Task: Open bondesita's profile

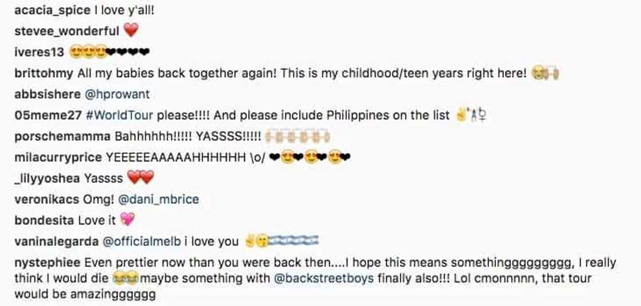Action: point(43,220)
